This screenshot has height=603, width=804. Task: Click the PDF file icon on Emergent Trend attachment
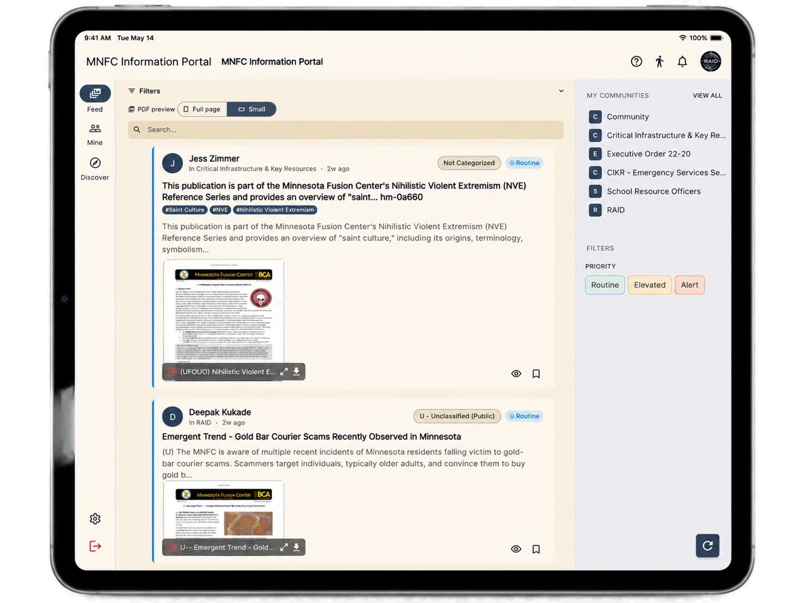pyautogui.click(x=172, y=547)
